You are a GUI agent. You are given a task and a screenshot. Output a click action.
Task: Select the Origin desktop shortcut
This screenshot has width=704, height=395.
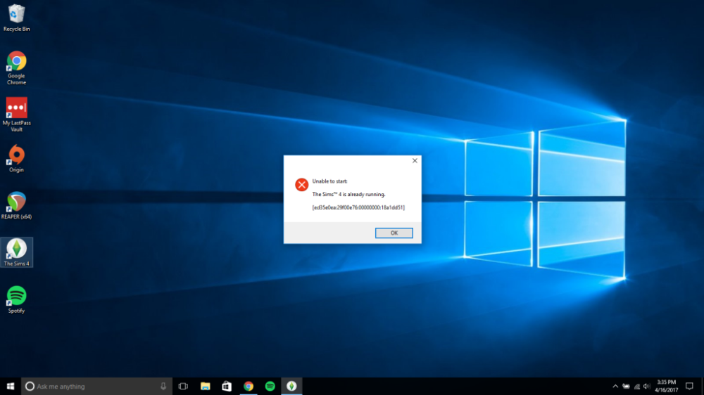click(16, 157)
